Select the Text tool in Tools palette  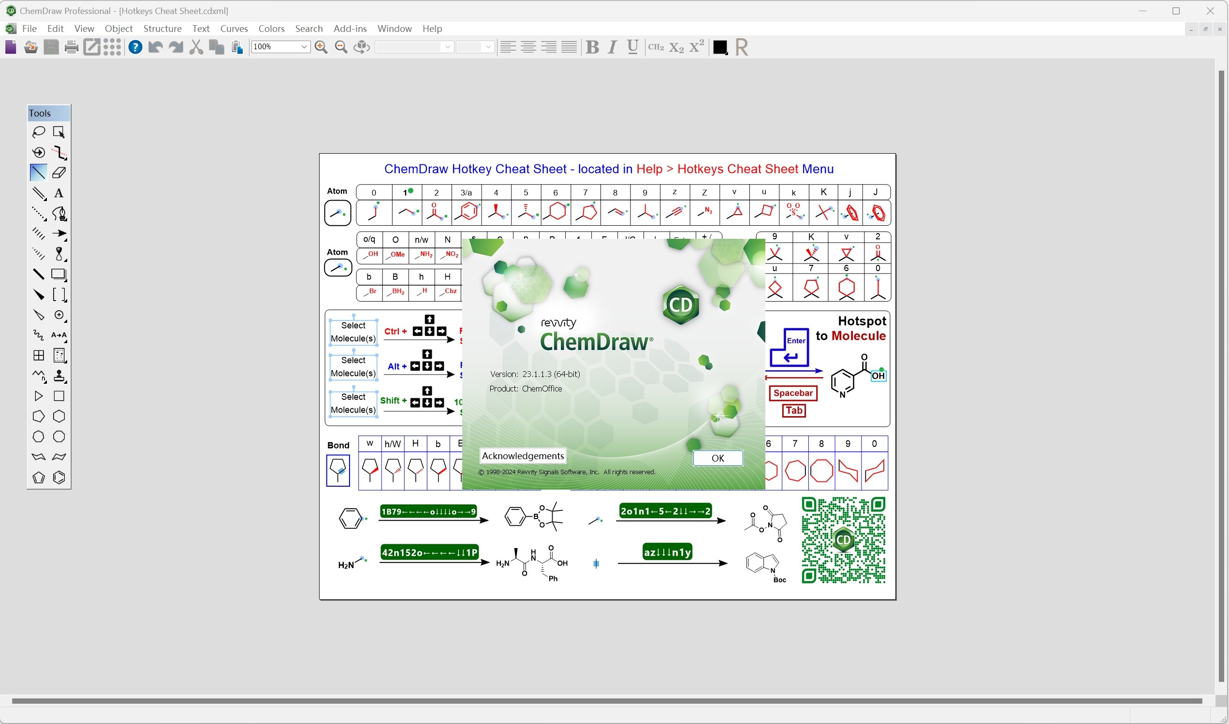(59, 193)
